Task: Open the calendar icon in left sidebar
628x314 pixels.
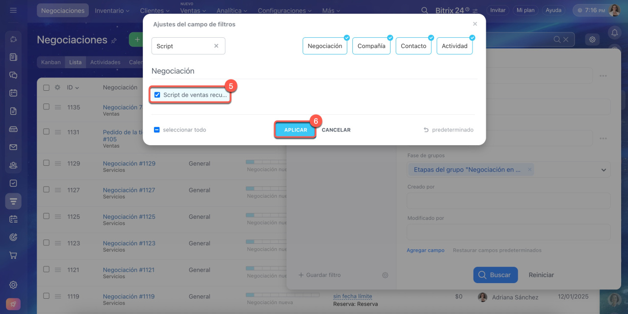Action: pos(13,93)
